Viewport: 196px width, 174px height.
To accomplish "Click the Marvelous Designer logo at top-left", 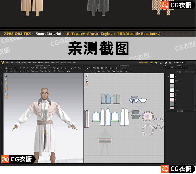I will point(2,62).
